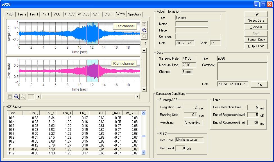274x162 pixels.
Task: Open the IACC tab
Action: (57, 14)
